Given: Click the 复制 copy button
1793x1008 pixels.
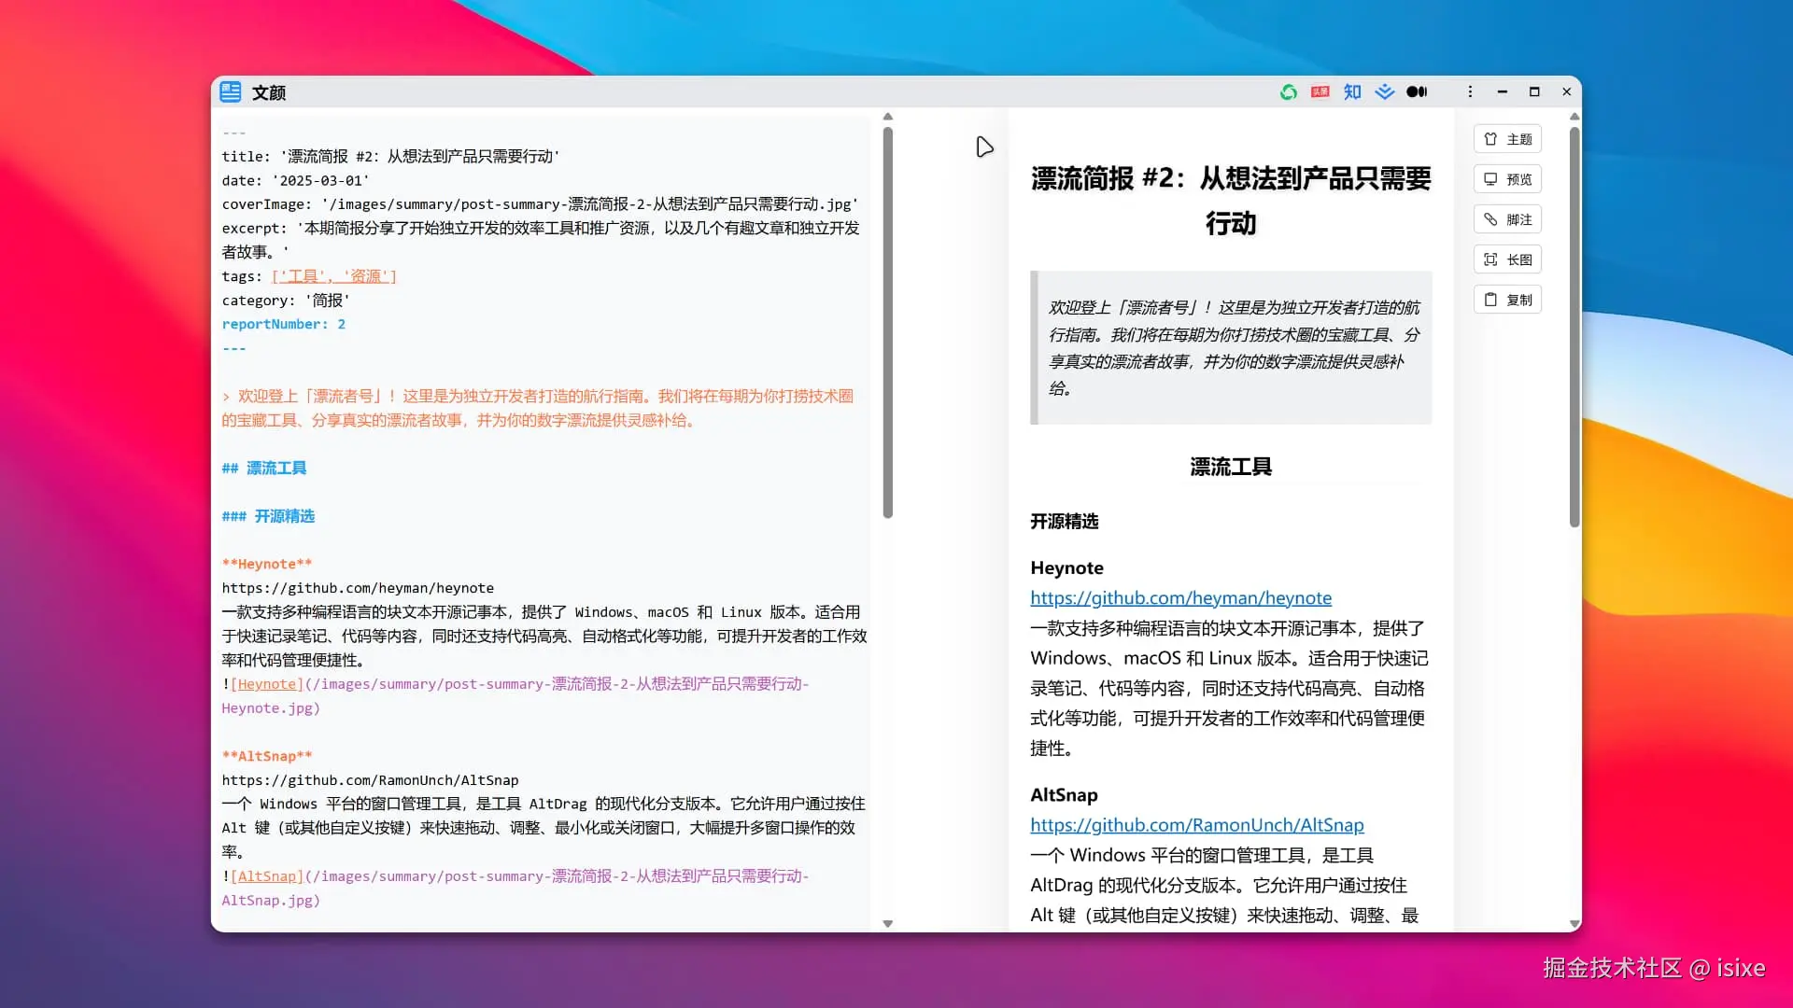Looking at the screenshot, I should (1507, 300).
